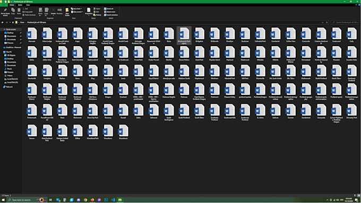Image resolution: width=361 pixels, height=203 pixels.
Task: Select the Old Town Chinatown document
Action: tap(93, 92)
